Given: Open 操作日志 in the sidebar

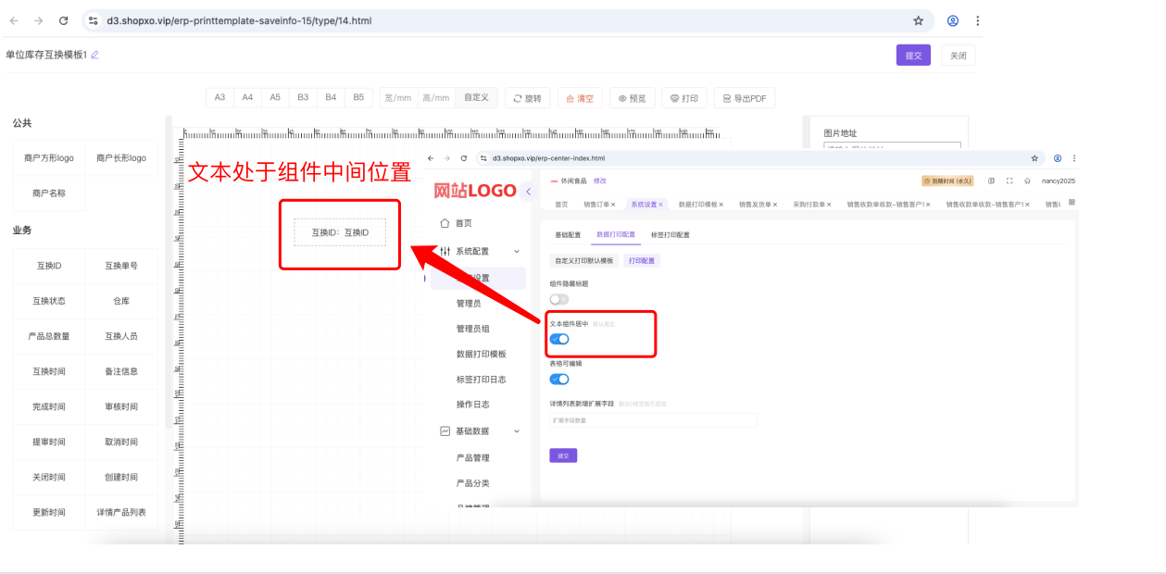Looking at the screenshot, I should point(473,405).
